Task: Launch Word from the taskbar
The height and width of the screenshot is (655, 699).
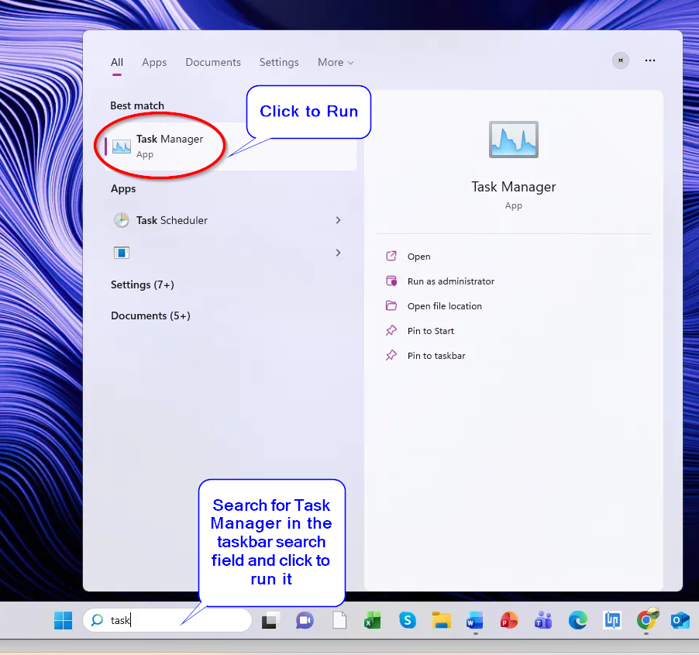Action: pos(475,620)
